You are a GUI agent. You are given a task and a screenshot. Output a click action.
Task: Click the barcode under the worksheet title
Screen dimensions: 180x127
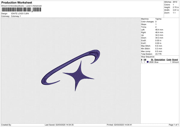tap(21, 10)
